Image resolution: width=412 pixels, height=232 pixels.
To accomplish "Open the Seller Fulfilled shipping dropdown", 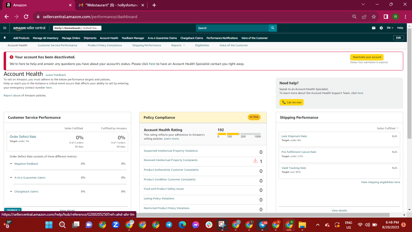I will 388,128.
